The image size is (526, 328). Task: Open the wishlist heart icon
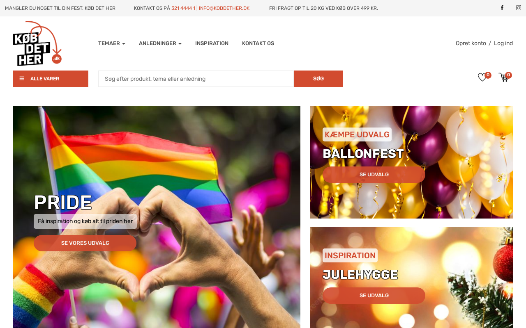tap(482, 77)
